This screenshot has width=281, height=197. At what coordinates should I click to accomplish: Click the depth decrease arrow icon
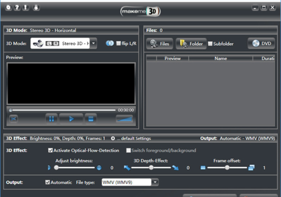127,168
